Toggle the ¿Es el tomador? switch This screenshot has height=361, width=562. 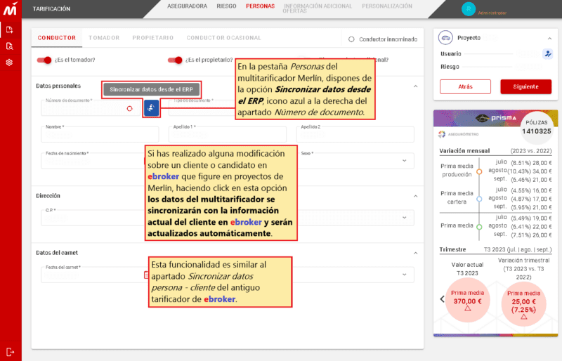[x=44, y=60]
